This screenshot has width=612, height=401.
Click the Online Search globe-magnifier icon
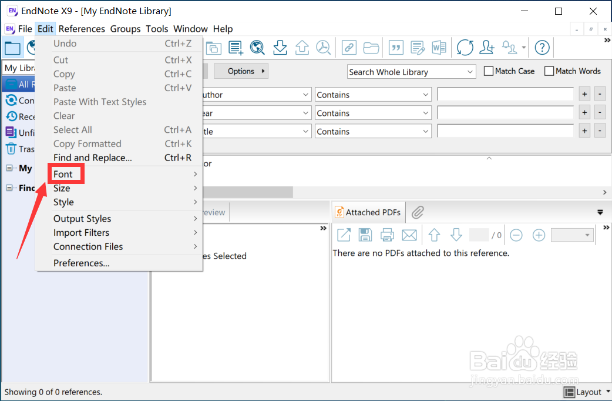coord(257,48)
